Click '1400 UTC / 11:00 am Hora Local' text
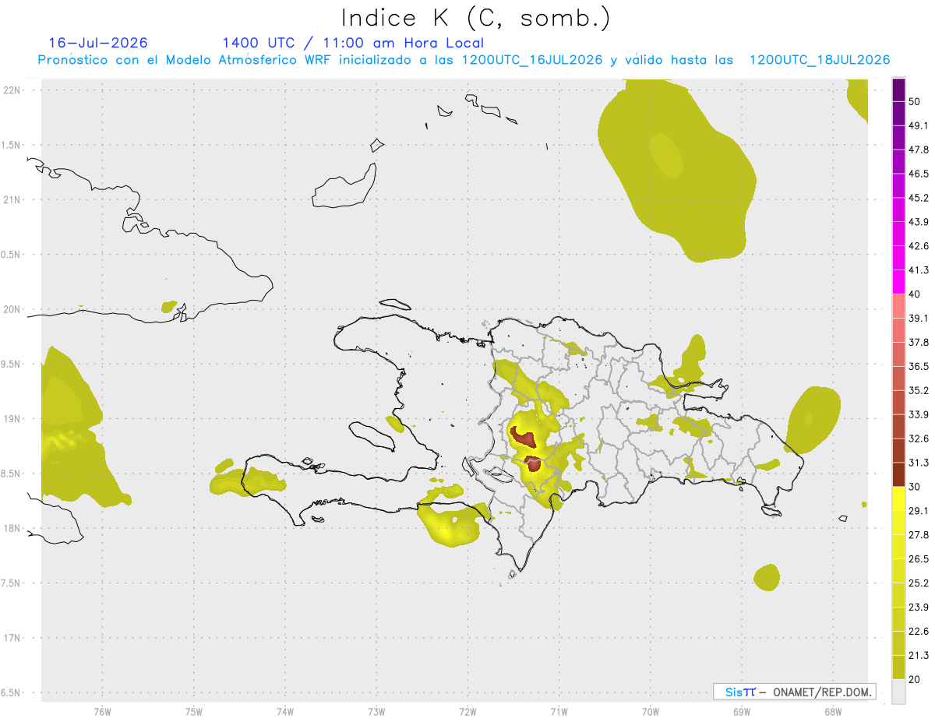 (353, 43)
